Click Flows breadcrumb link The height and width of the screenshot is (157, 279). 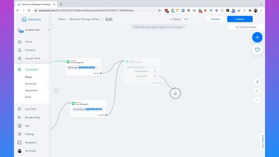(x=62, y=19)
